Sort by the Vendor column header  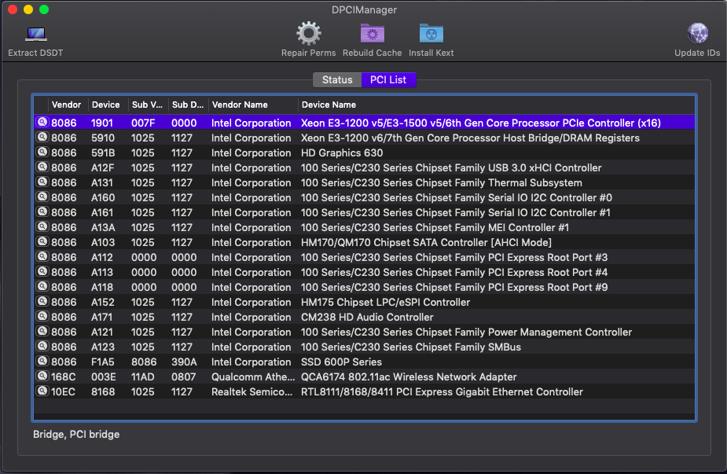coord(66,105)
